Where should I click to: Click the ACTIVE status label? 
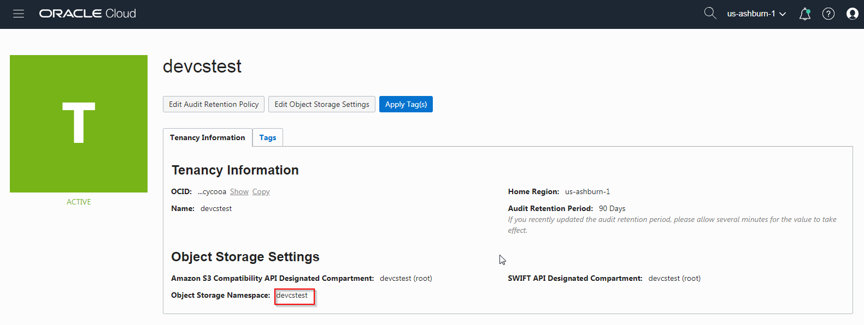(79, 202)
